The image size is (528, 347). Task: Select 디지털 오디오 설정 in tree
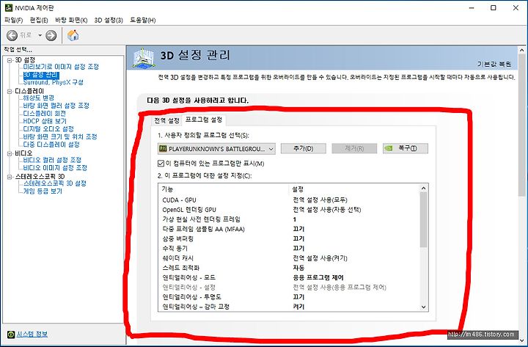point(48,129)
